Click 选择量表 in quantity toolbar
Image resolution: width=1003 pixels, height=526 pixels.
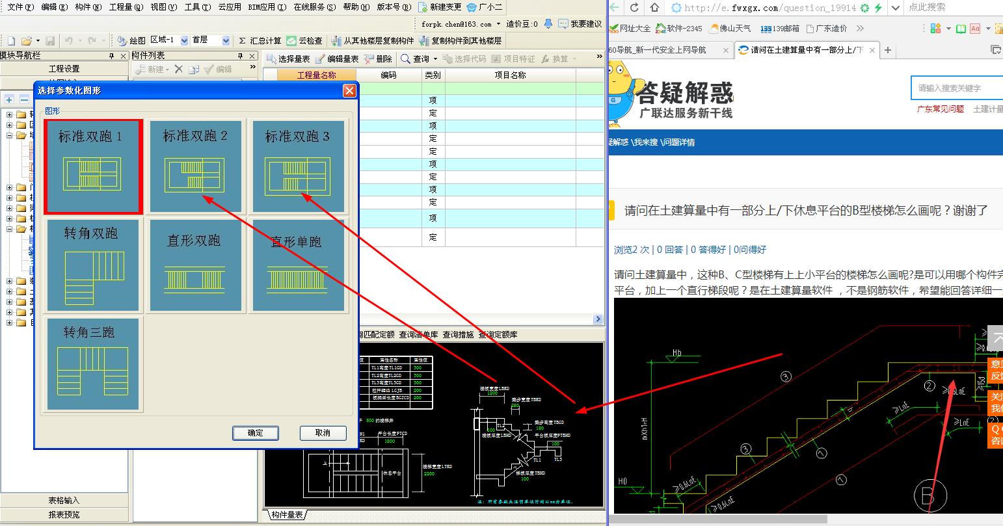click(288, 59)
